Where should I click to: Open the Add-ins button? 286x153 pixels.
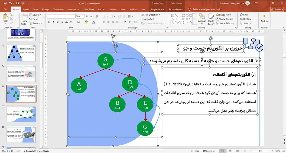coord(264,19)
